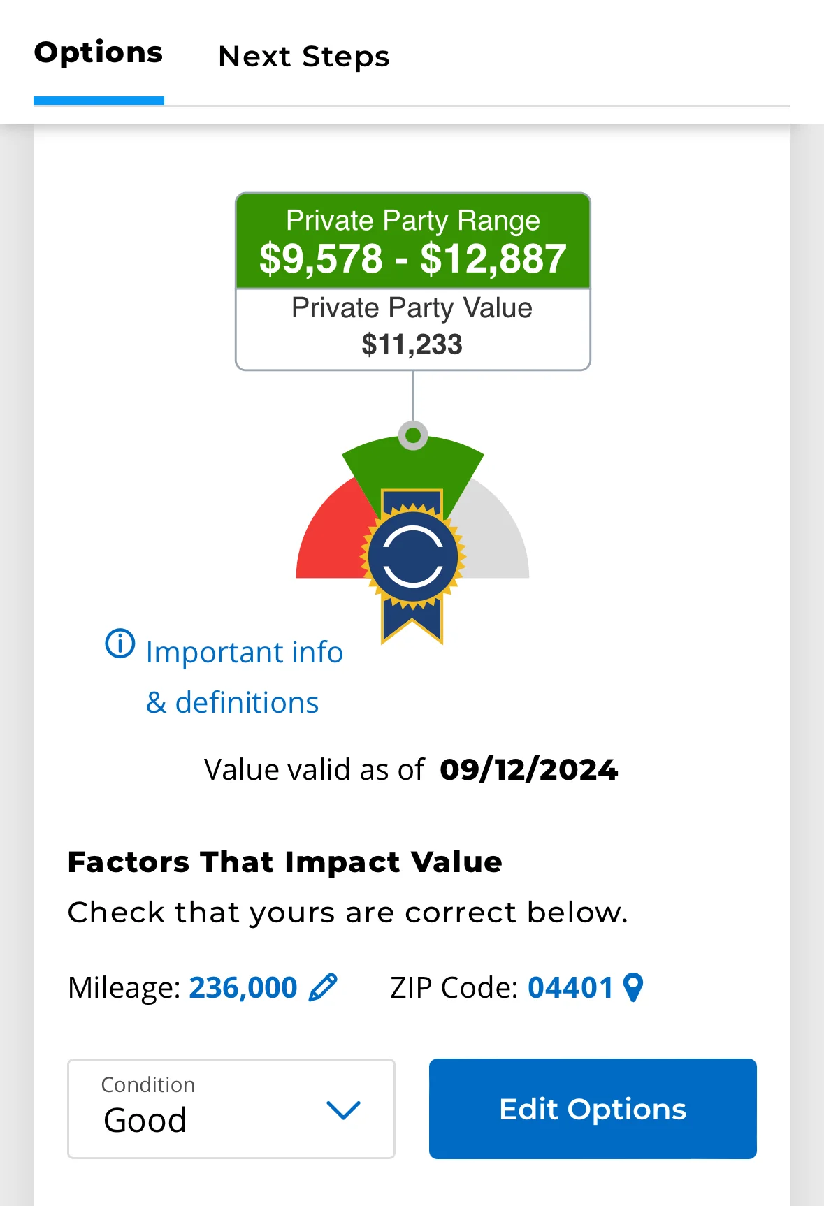Select the Good condition value
Viewport: 824px width, 1206px height.
(x=145, y=1120)
